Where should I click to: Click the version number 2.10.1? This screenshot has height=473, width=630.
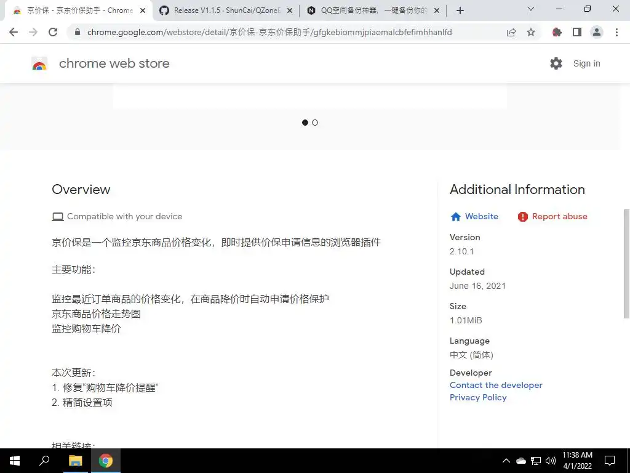click(461, 251)
